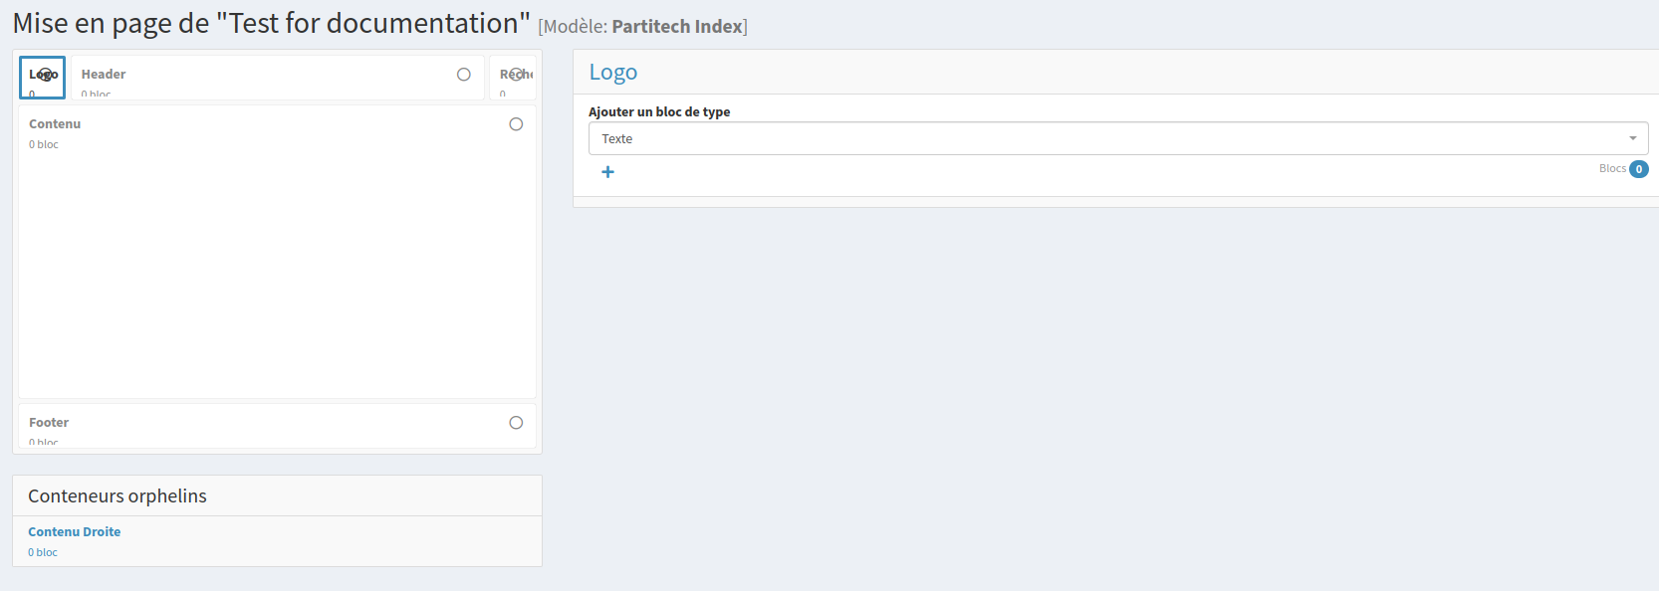The width and height of the screenshot is (1659, 591).
Task: Click the Conteneurs orphelins panel heading
Action: (x=118, y=496)
